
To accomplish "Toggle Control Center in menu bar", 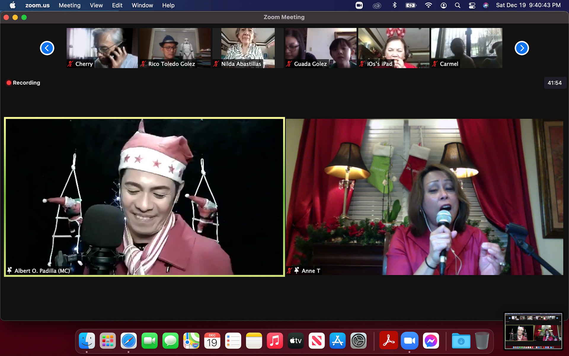I will pyautogui.click(x=472, y=5).
